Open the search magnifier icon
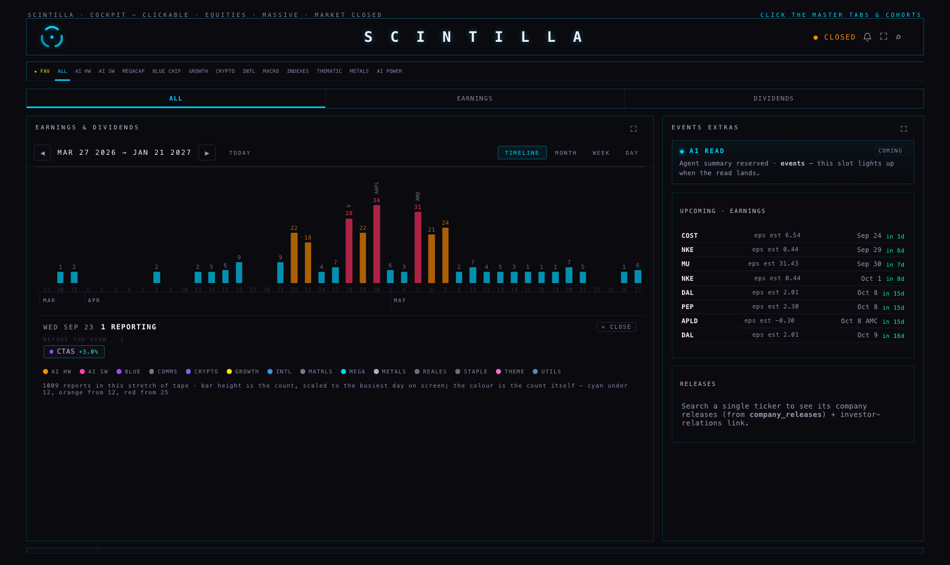 [x=899, y=37]
